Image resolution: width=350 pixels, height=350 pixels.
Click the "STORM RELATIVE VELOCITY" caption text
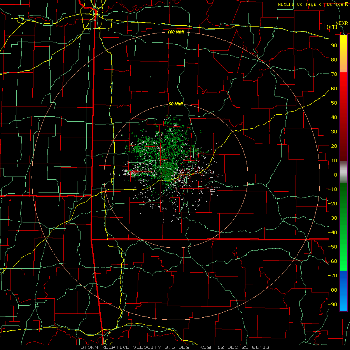tap(121, 347)
